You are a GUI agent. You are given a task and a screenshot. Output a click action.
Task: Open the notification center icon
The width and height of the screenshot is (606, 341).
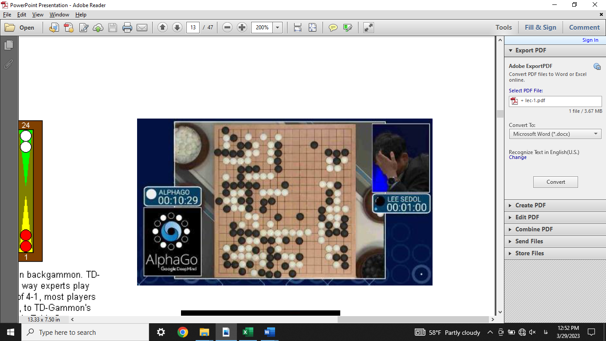pyautogui.click(x=591, y=332)
